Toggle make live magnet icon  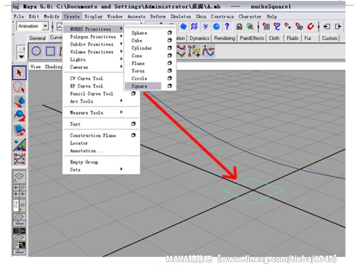(310, 26)
